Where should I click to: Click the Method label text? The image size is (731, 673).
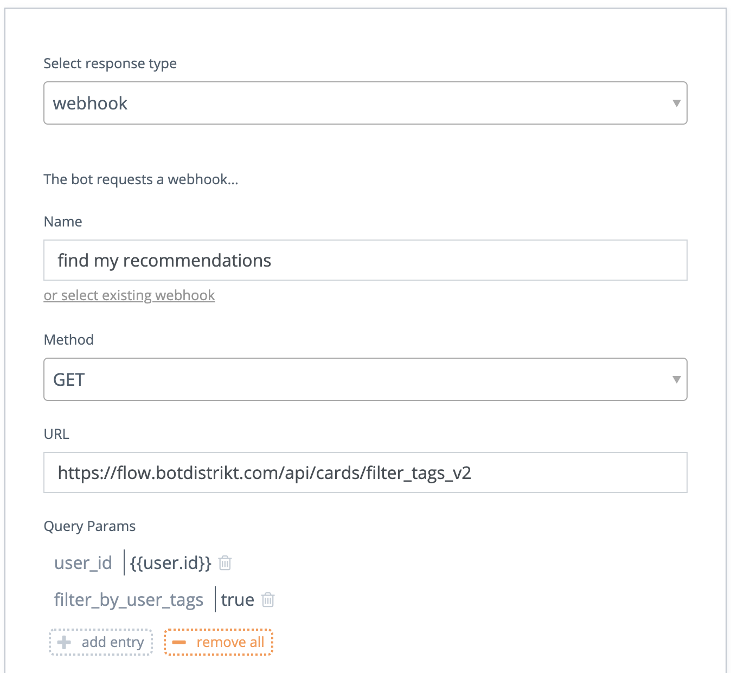click(69, 340)
